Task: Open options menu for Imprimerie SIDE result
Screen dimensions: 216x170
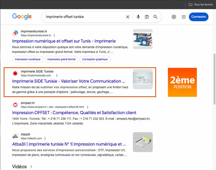Action: [57, 75]
